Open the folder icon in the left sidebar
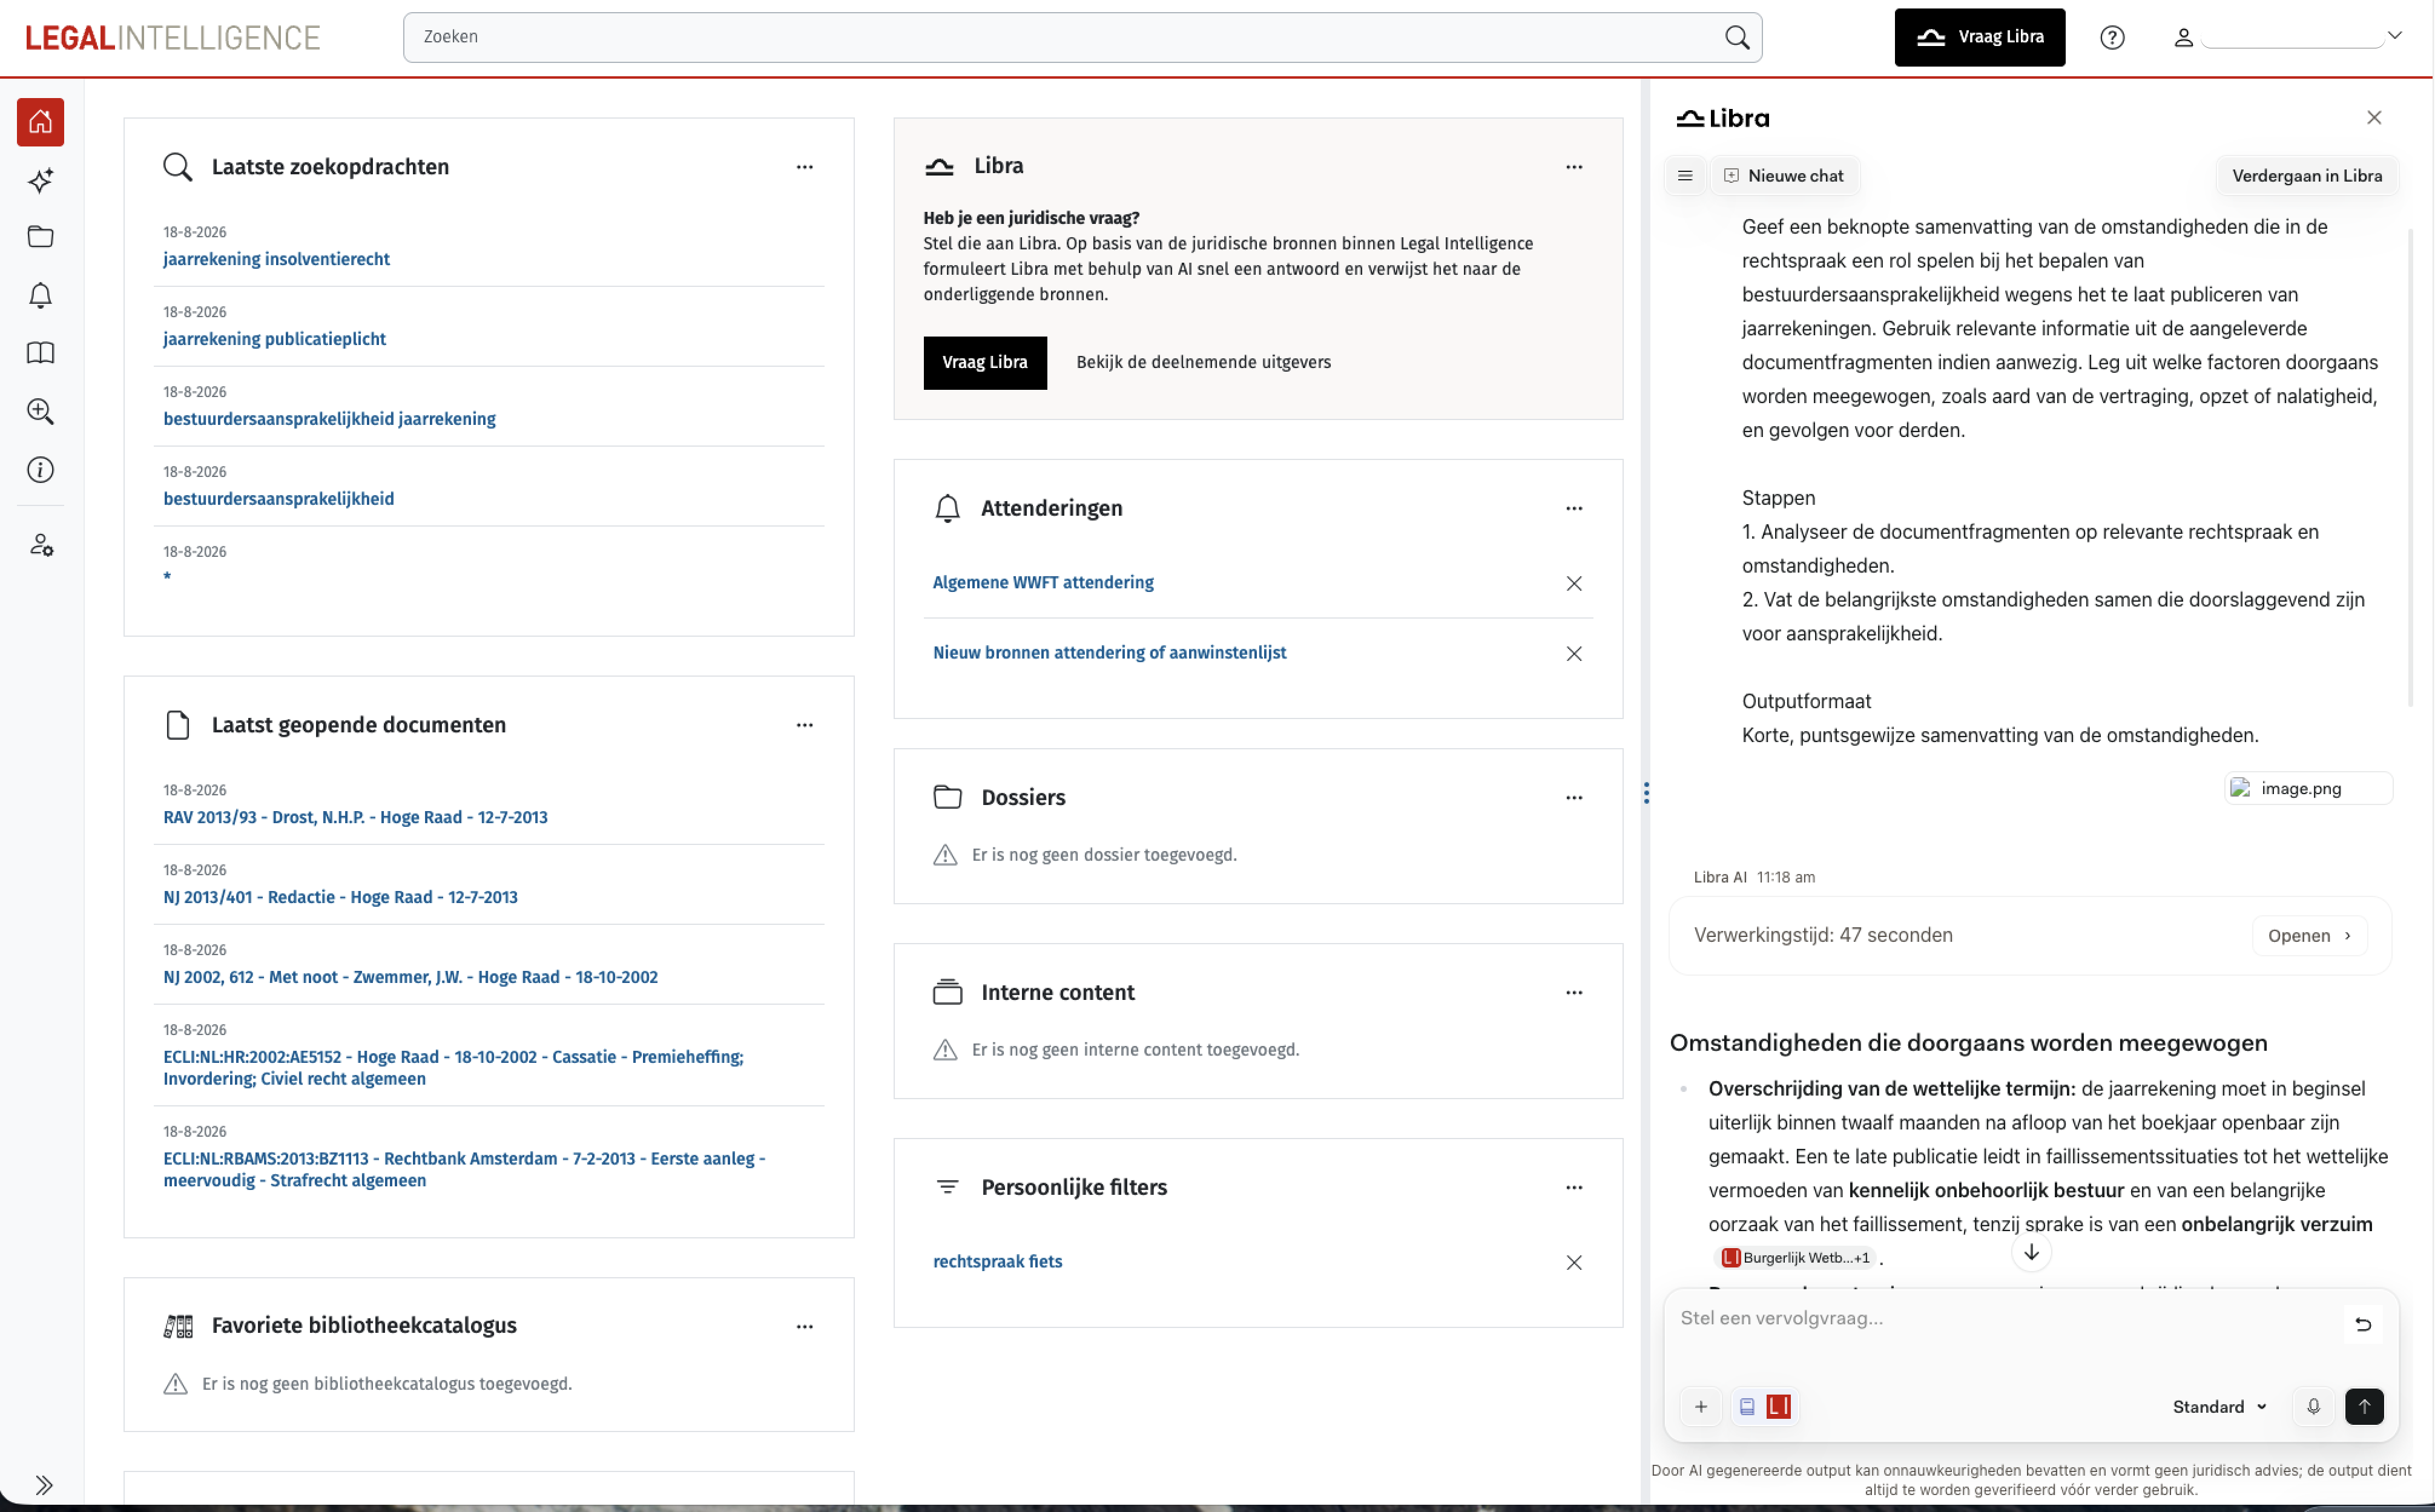The height and width of the screenshot is (1512, 2435). 40,237
